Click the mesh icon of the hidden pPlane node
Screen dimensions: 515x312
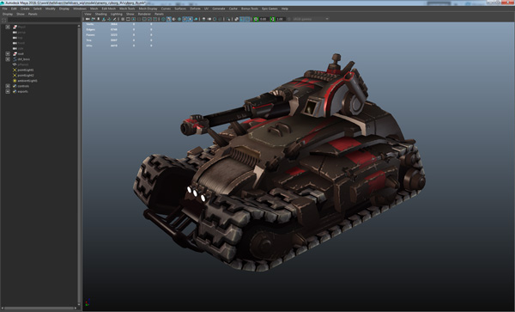coord(15,64)
